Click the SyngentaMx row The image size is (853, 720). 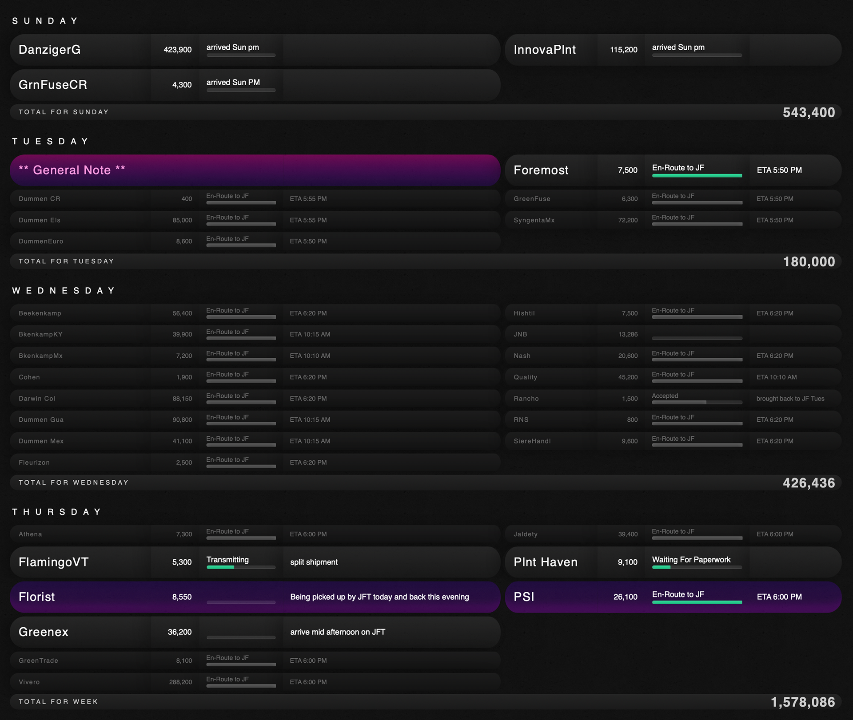coord(673,220)
